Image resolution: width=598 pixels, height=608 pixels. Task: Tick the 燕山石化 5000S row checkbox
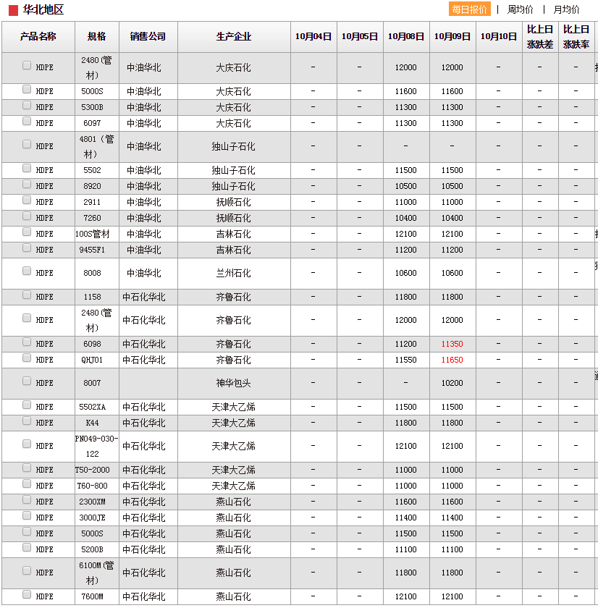[x=27, y=531]
